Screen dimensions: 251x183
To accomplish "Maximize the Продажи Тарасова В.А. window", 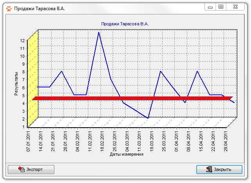I will coord(221,7).
